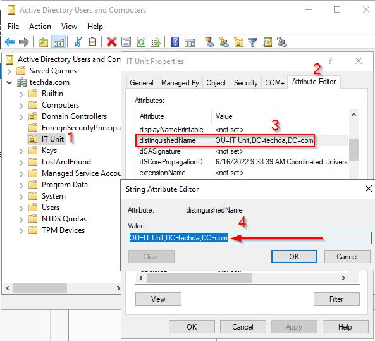Image resolution: width=375 pixels, height=341 pixels.
Task: Click the Up one level folder icon
Action: click(44, 42)
